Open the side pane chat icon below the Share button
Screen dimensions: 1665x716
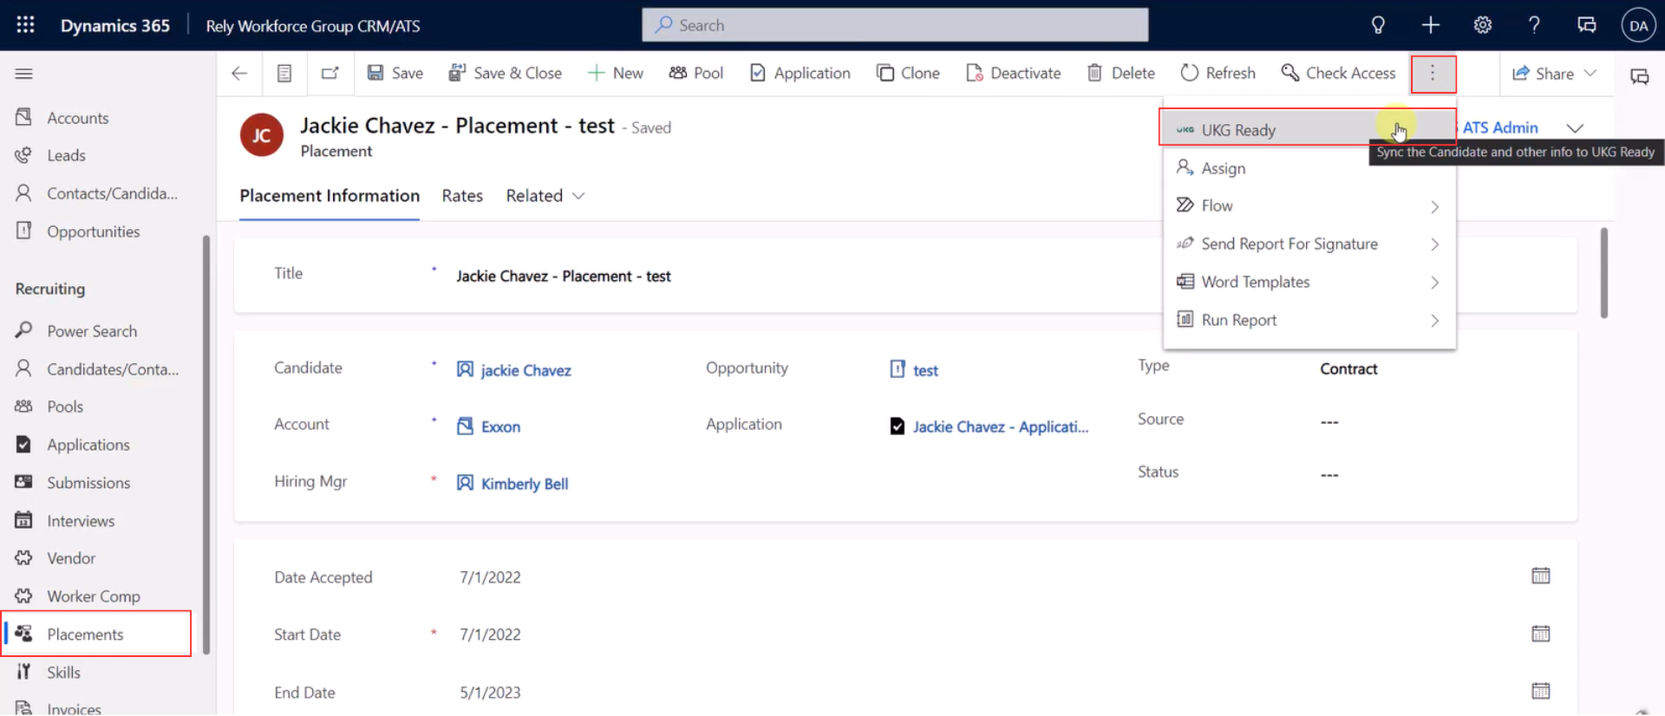(x=1640, y=76)
